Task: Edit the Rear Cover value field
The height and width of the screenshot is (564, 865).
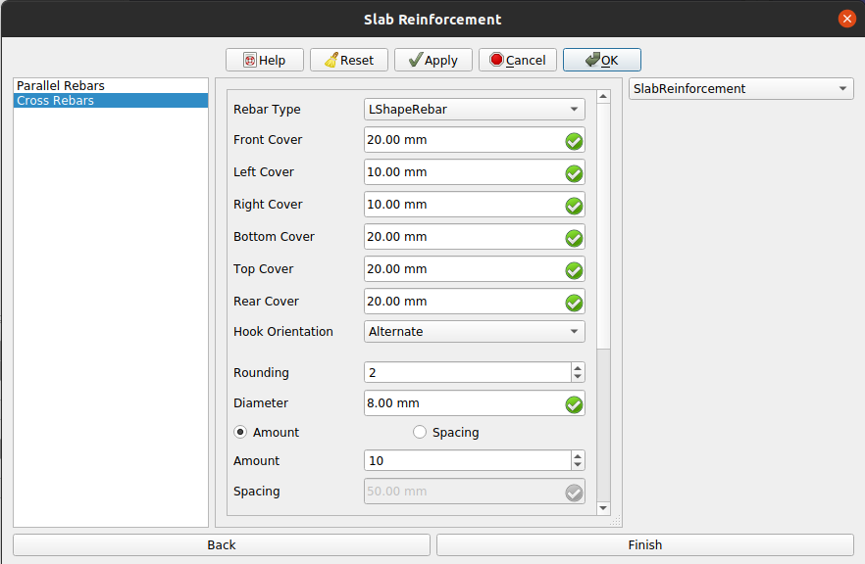Action: tap(474, 302)
